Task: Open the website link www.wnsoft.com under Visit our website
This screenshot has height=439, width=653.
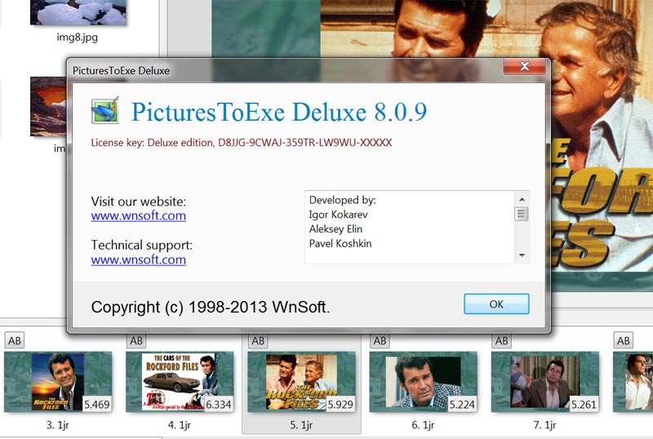Action: (138, 215)
